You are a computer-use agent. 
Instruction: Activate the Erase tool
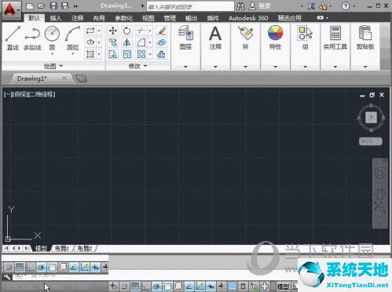[162, 31]
